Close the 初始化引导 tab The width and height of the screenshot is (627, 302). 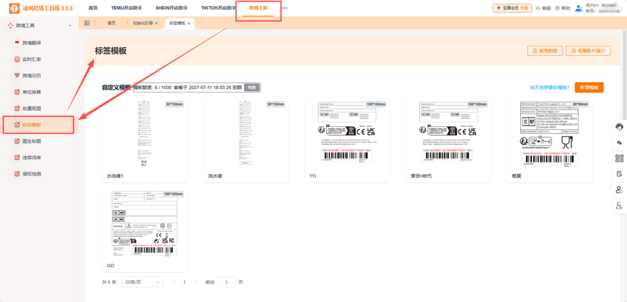(156, 23)
